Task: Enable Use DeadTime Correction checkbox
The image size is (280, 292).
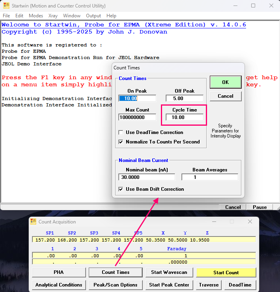Action: pos(121,132)
